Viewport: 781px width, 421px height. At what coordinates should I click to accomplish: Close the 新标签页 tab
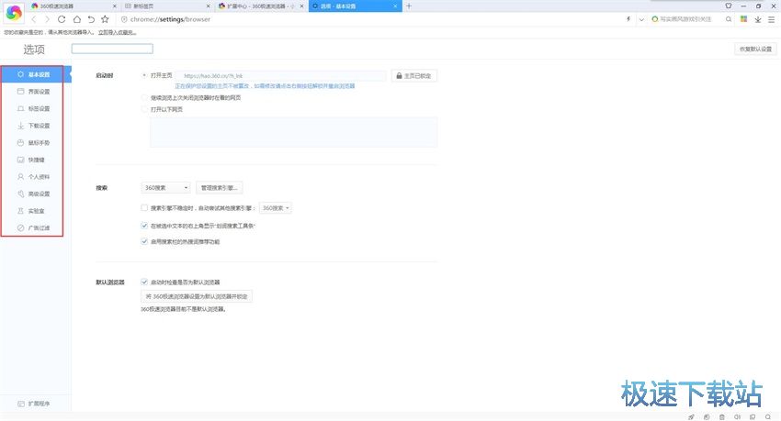[x=209, y=6]
